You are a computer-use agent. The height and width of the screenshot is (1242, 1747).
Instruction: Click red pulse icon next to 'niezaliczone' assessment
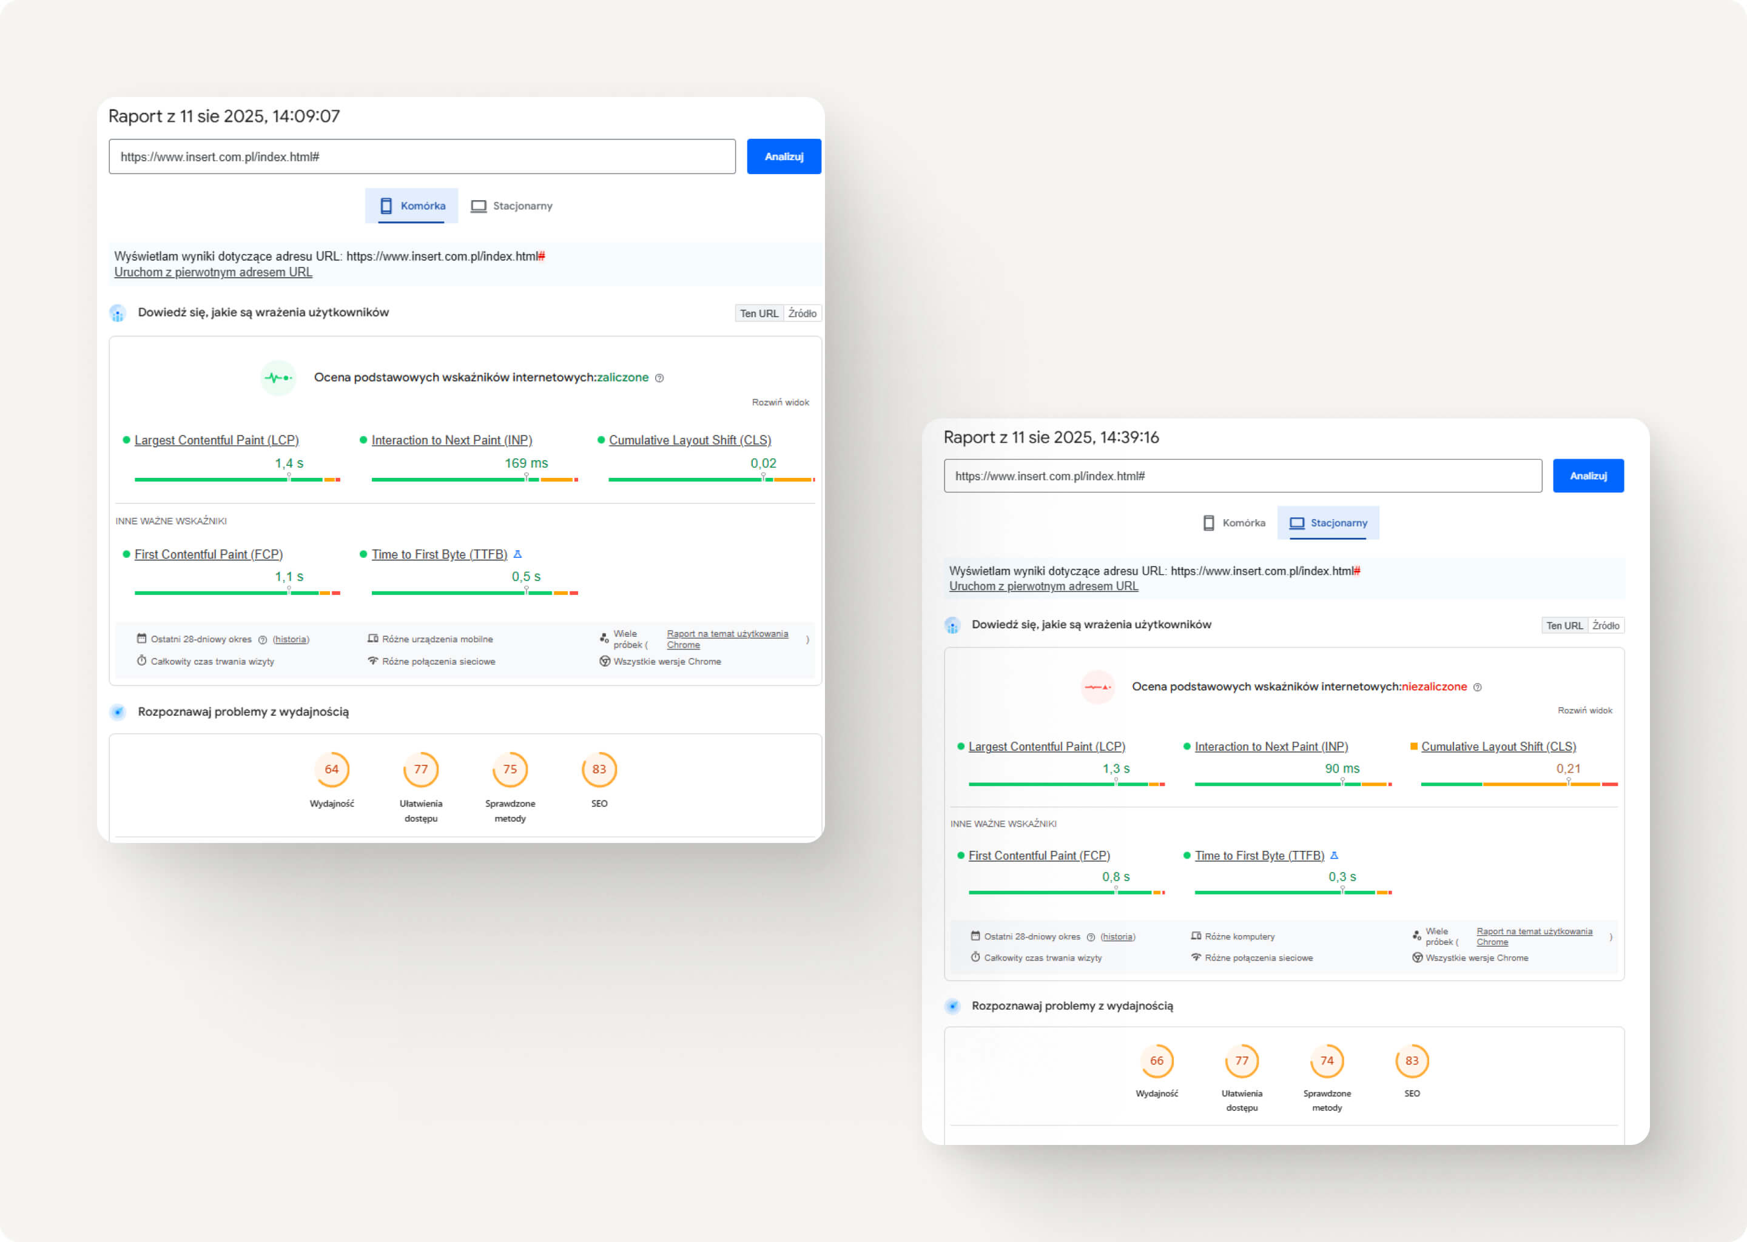1097,686
